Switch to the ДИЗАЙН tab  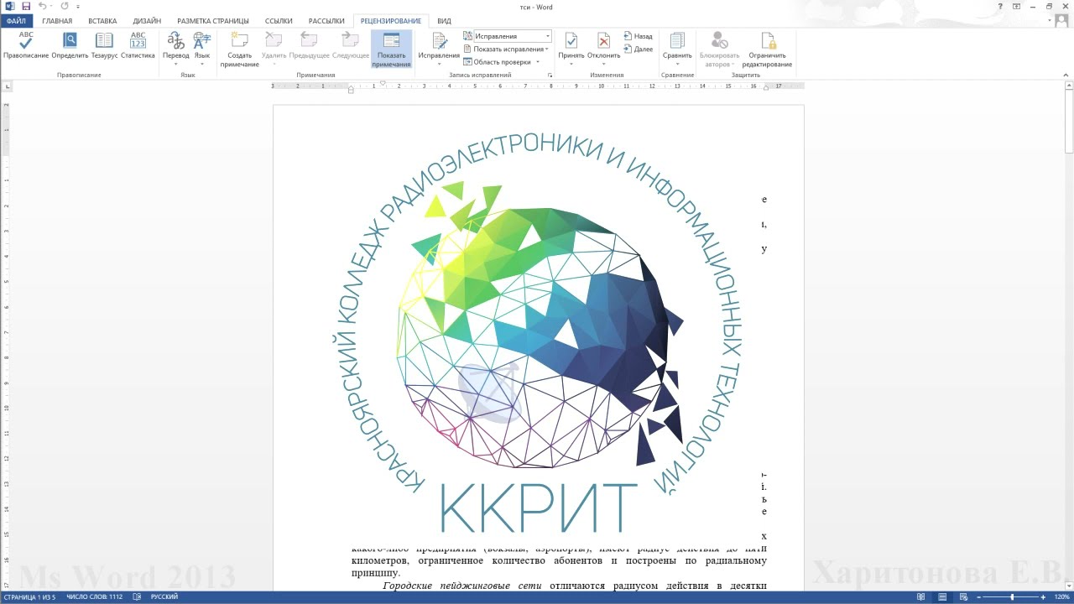(x=147, y=20)
